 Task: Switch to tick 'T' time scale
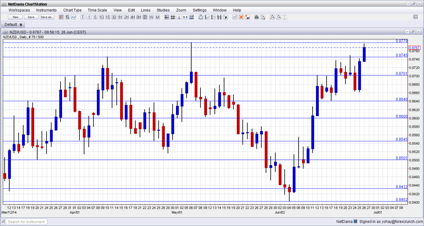83,17
